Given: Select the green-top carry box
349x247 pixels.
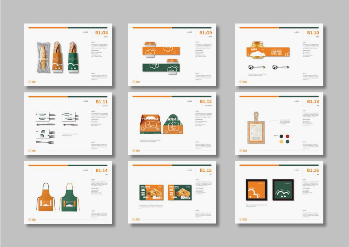Looking at the screenshot, I should (173, 124).
